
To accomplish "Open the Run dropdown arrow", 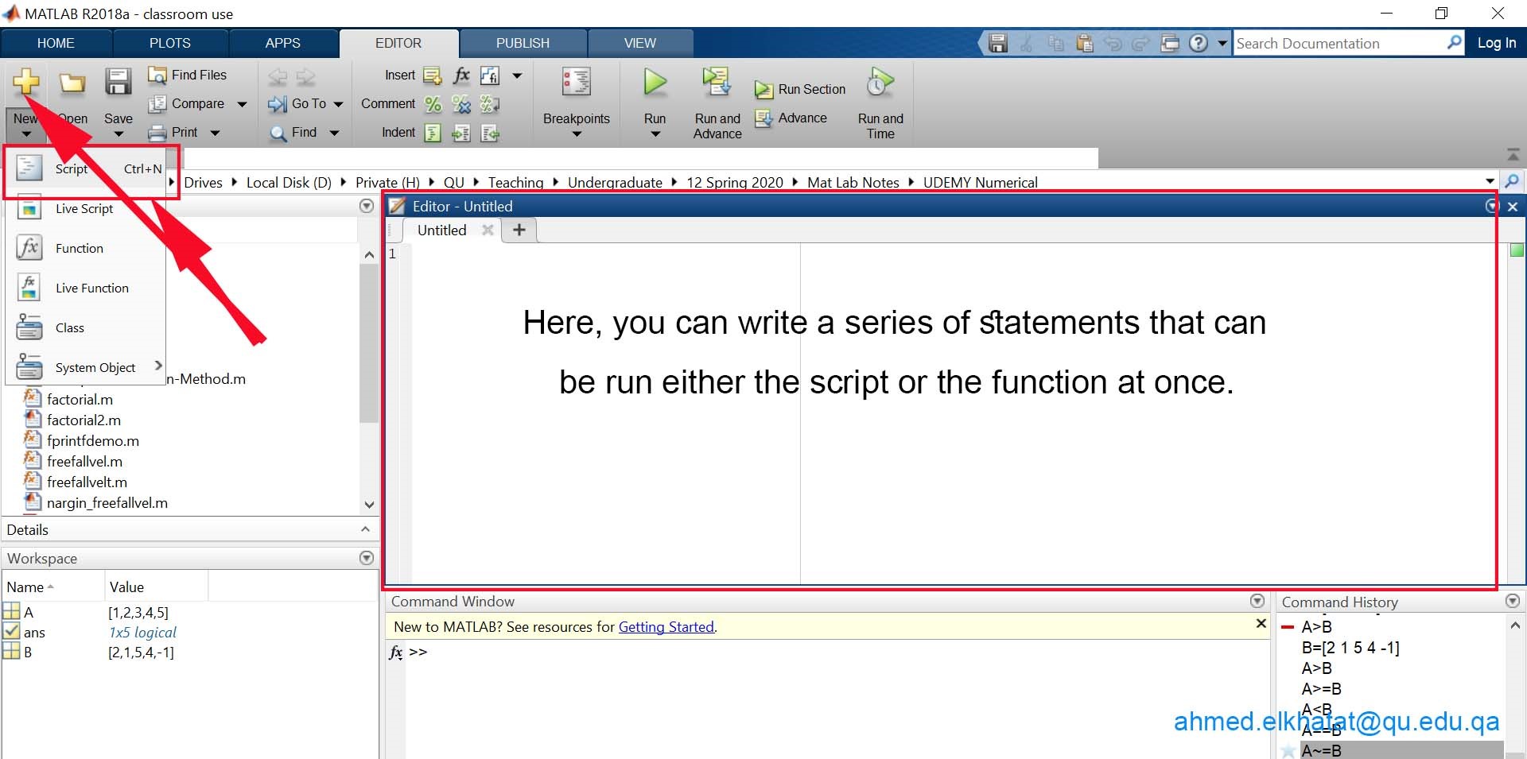I will 655,134.
